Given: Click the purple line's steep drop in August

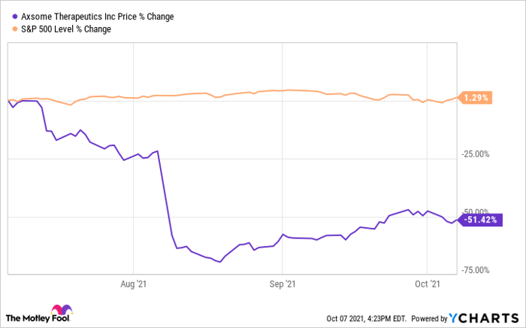Looking at the screenshot, I should point(165,197).
